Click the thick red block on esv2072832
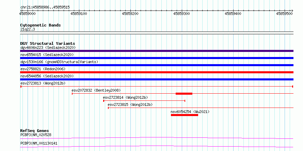Viewport: 303px width, 151px height. click(184, 94)
